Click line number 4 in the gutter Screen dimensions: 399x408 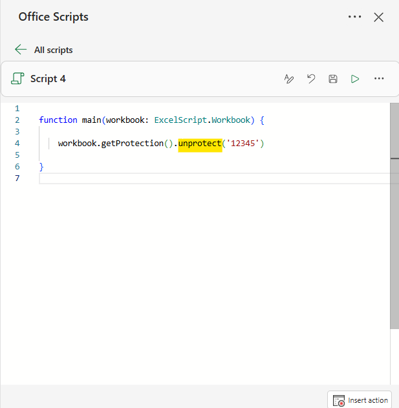click(17, 144)
